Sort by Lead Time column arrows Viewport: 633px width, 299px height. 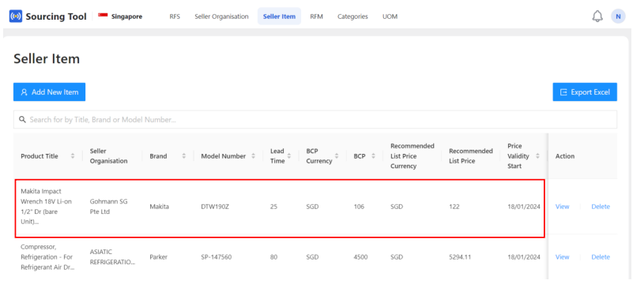tap(289, 156)
